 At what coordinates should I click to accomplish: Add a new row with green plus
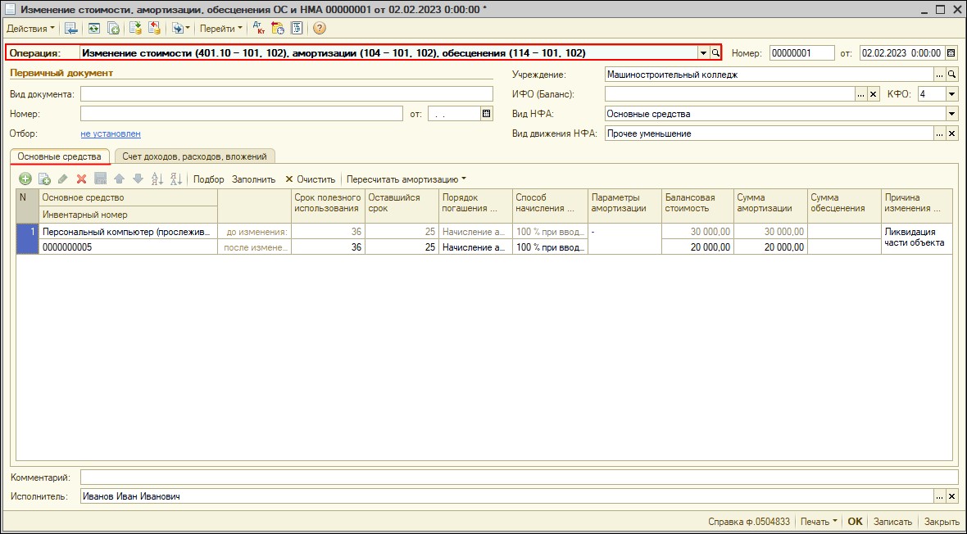pyautogui.click(x=25, y=179)
